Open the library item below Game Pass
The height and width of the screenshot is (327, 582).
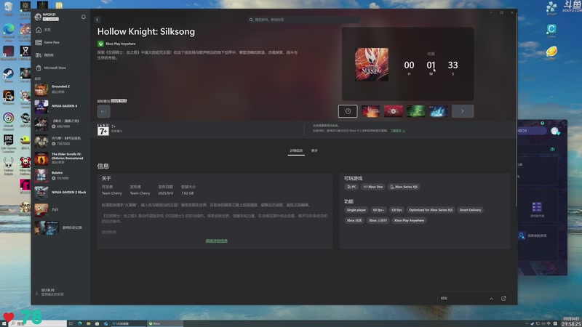pos(60,55)
